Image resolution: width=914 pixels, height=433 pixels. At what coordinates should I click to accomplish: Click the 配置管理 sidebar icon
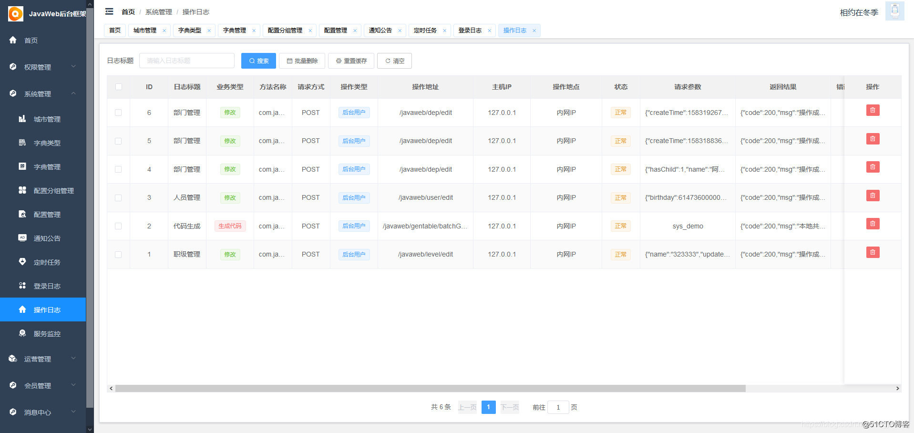click(22, 214)
